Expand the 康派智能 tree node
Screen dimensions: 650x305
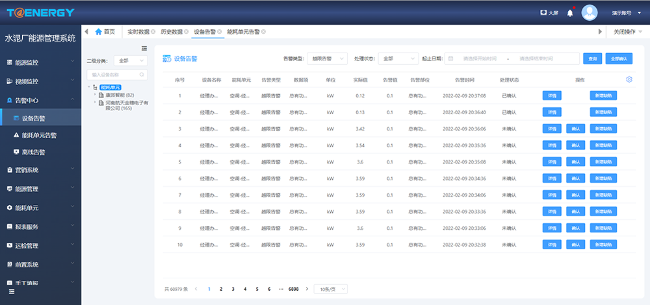click(x=95, y=95)
